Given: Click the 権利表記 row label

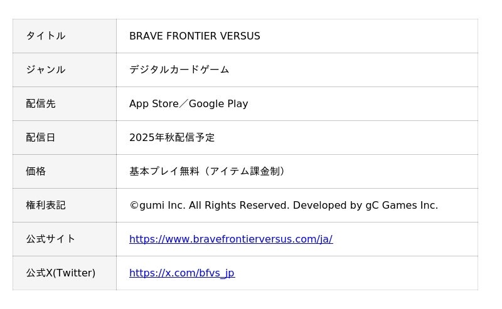Looking at the screenshot, I should pos(45,205).
